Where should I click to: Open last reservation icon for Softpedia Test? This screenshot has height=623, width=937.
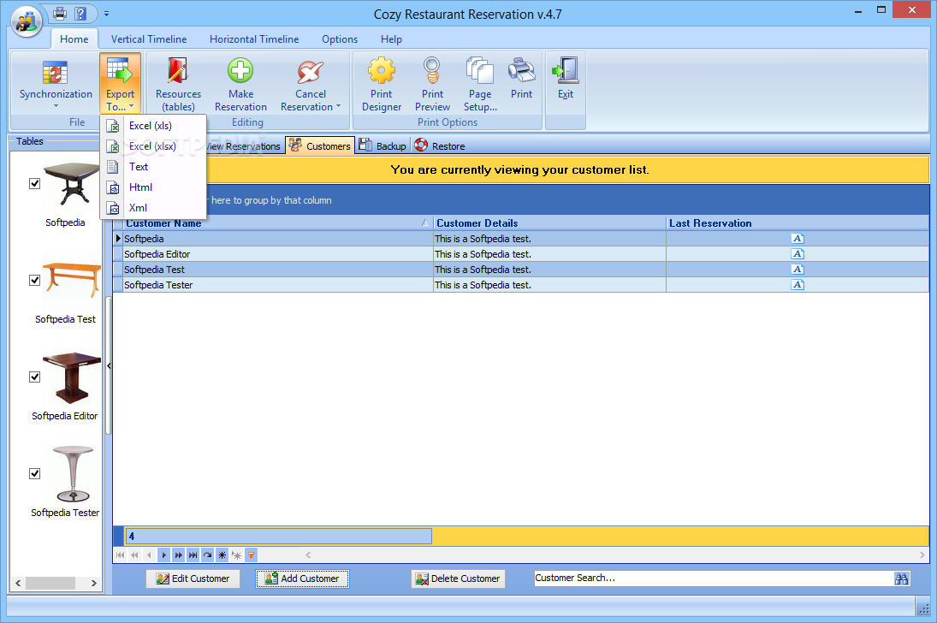(x=798, y=270)
